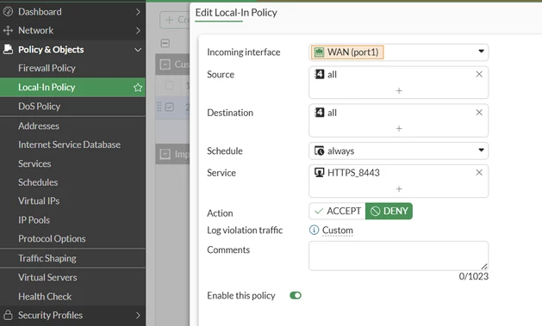Image resolution: width=542 pixels, height=326 pixels.
Task: Collapse the Cus… policy group
Action: pyautogui.click(x=165, y=65)
